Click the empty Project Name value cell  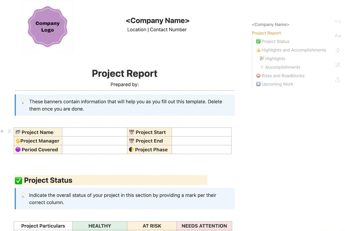(95, 132)
